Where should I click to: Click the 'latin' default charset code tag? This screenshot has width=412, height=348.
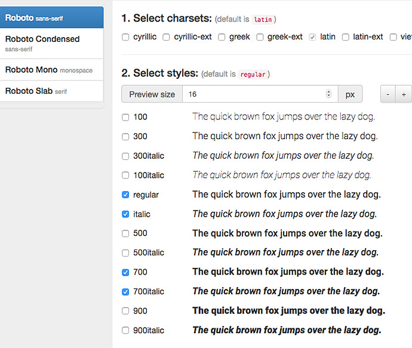pos(263,20)
